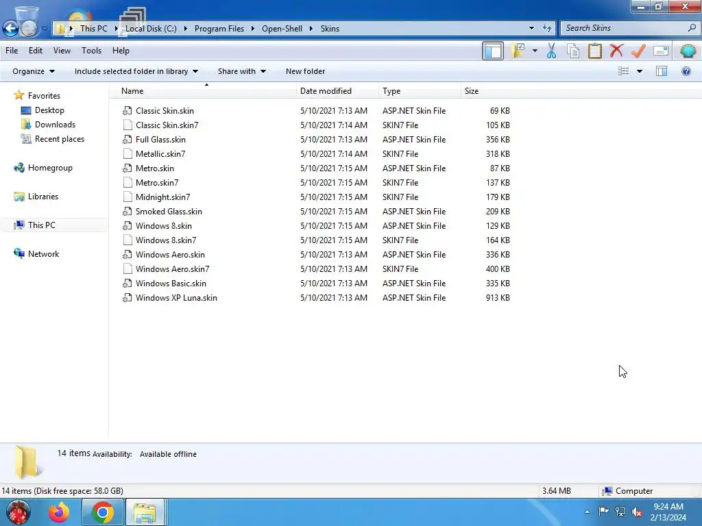Image resolution: width=702 pixels, height=526 pixels.
Task: Open the Edit menu
Action: point(36,51)
